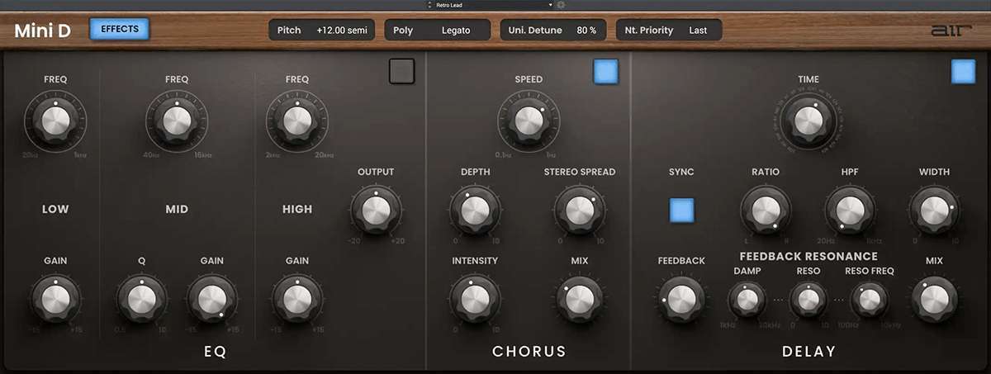Open the preset settings gear icon
Screen dimensions: 991x374
(561, 5)
